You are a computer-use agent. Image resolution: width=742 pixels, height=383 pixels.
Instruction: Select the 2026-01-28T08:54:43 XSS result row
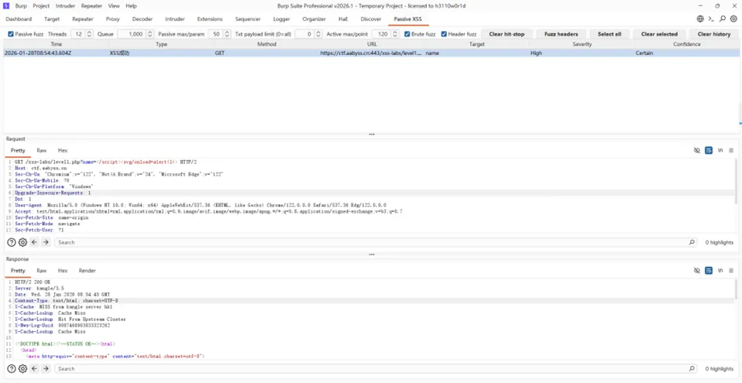click(x=372, y=53)
